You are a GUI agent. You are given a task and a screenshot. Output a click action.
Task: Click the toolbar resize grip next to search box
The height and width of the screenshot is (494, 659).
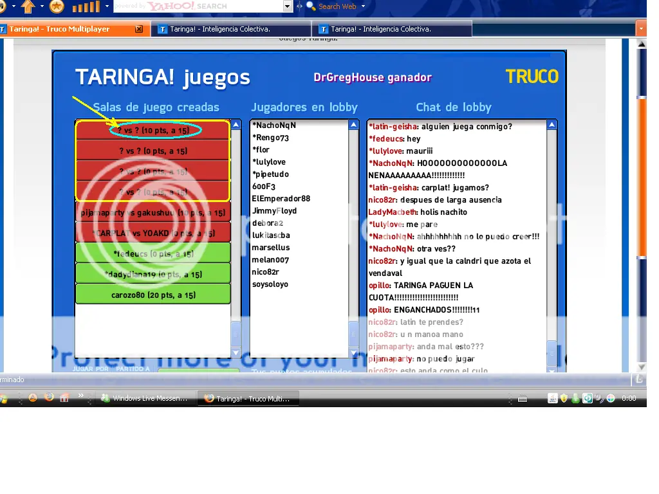299,6
